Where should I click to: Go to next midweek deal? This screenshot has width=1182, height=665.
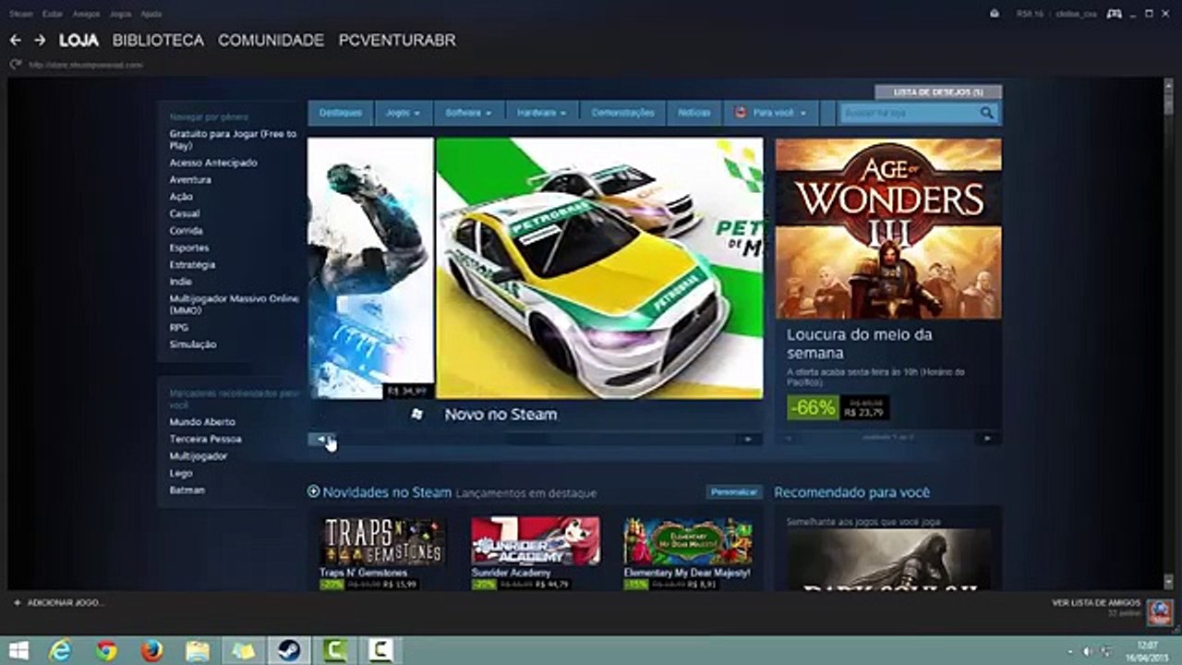tap(987, 438)
